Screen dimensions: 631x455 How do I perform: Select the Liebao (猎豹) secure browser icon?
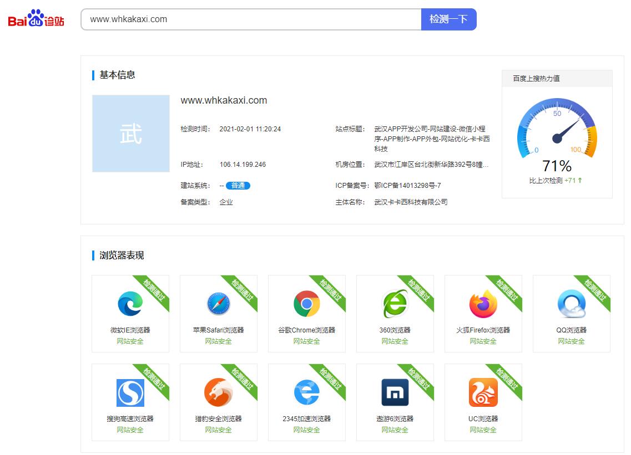point(219,392)
